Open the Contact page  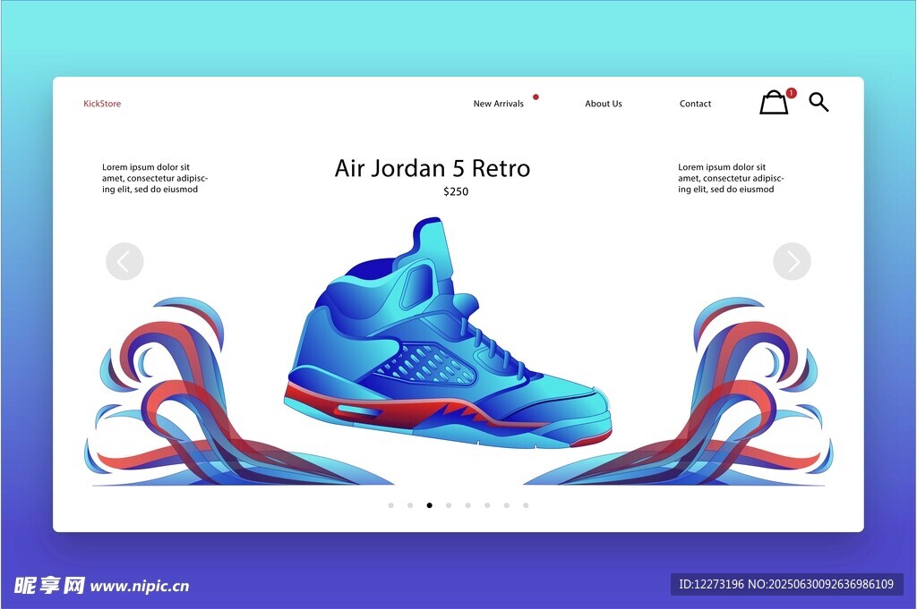[695, 104]
